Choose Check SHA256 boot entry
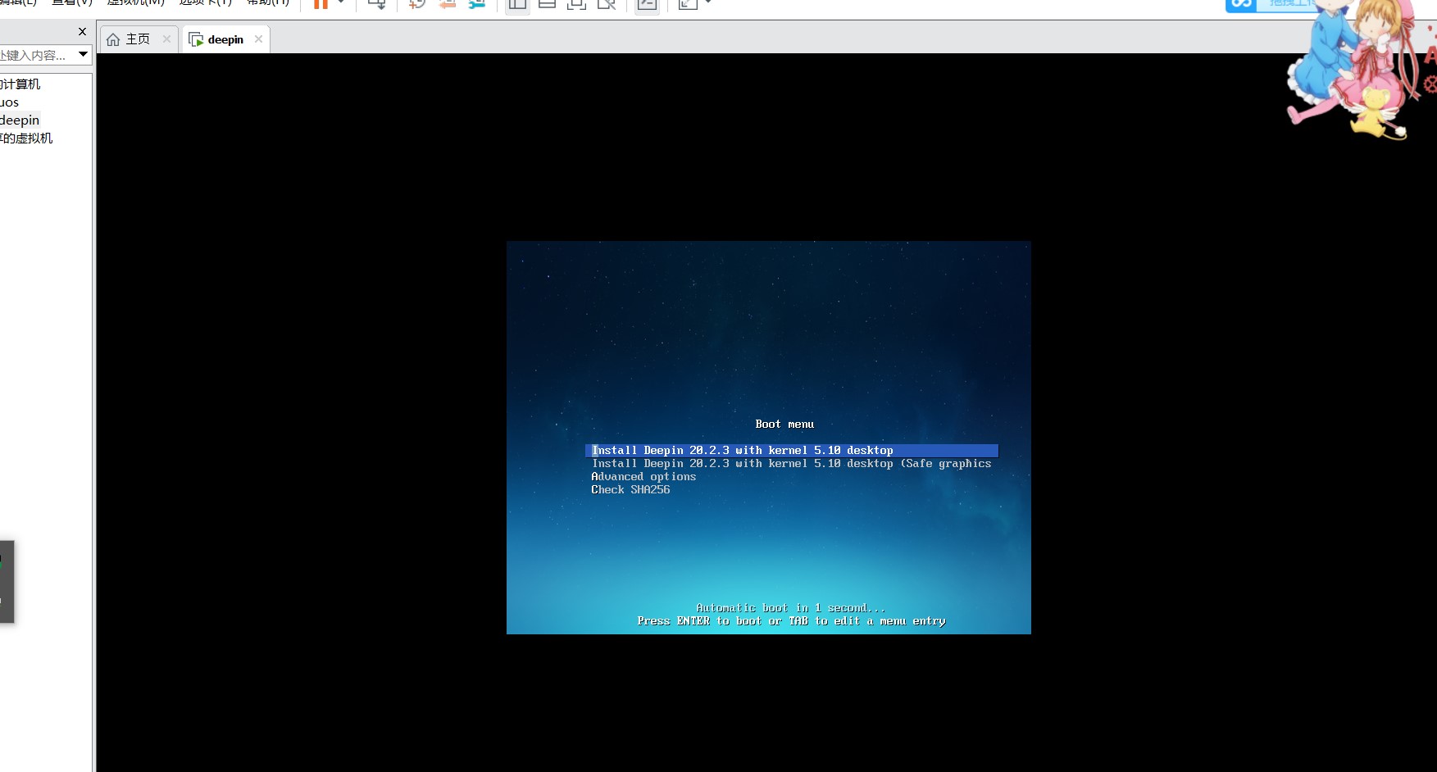 (630, 490)
